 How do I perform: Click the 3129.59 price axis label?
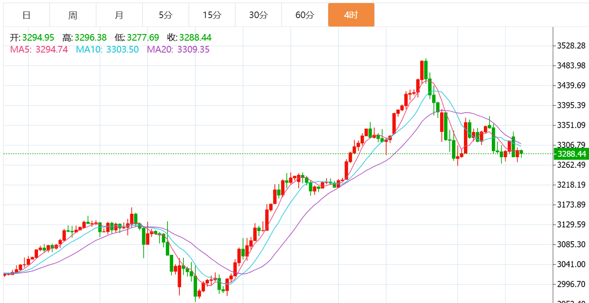tap(571, 224)
